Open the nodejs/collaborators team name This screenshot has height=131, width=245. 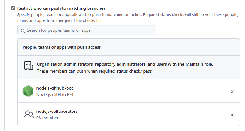pyautogui.click(x=57, y=112)
